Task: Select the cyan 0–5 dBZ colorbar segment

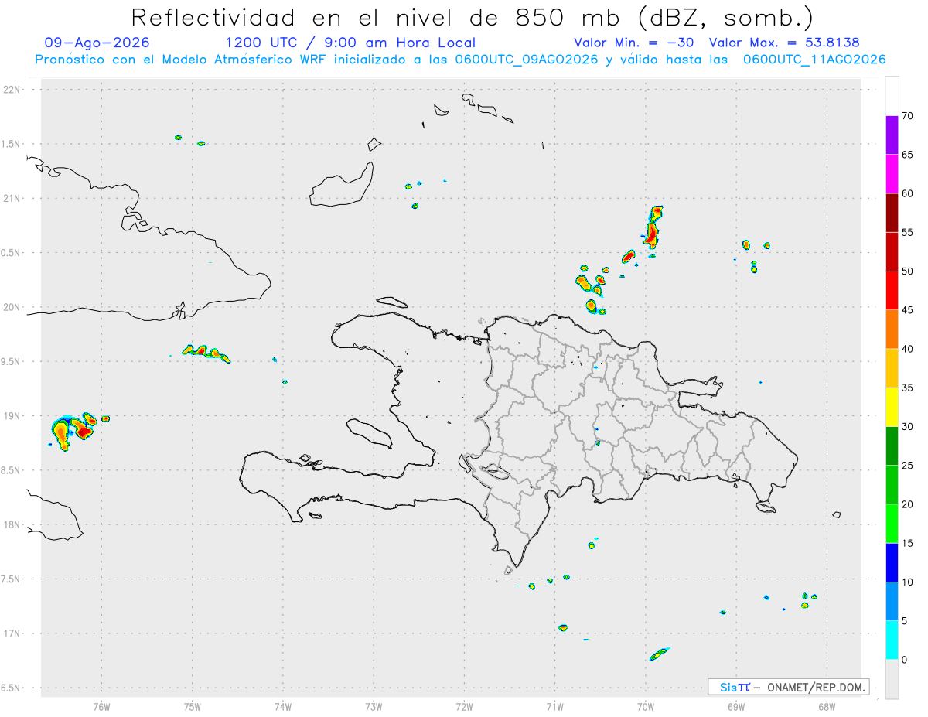Action: 892,640
